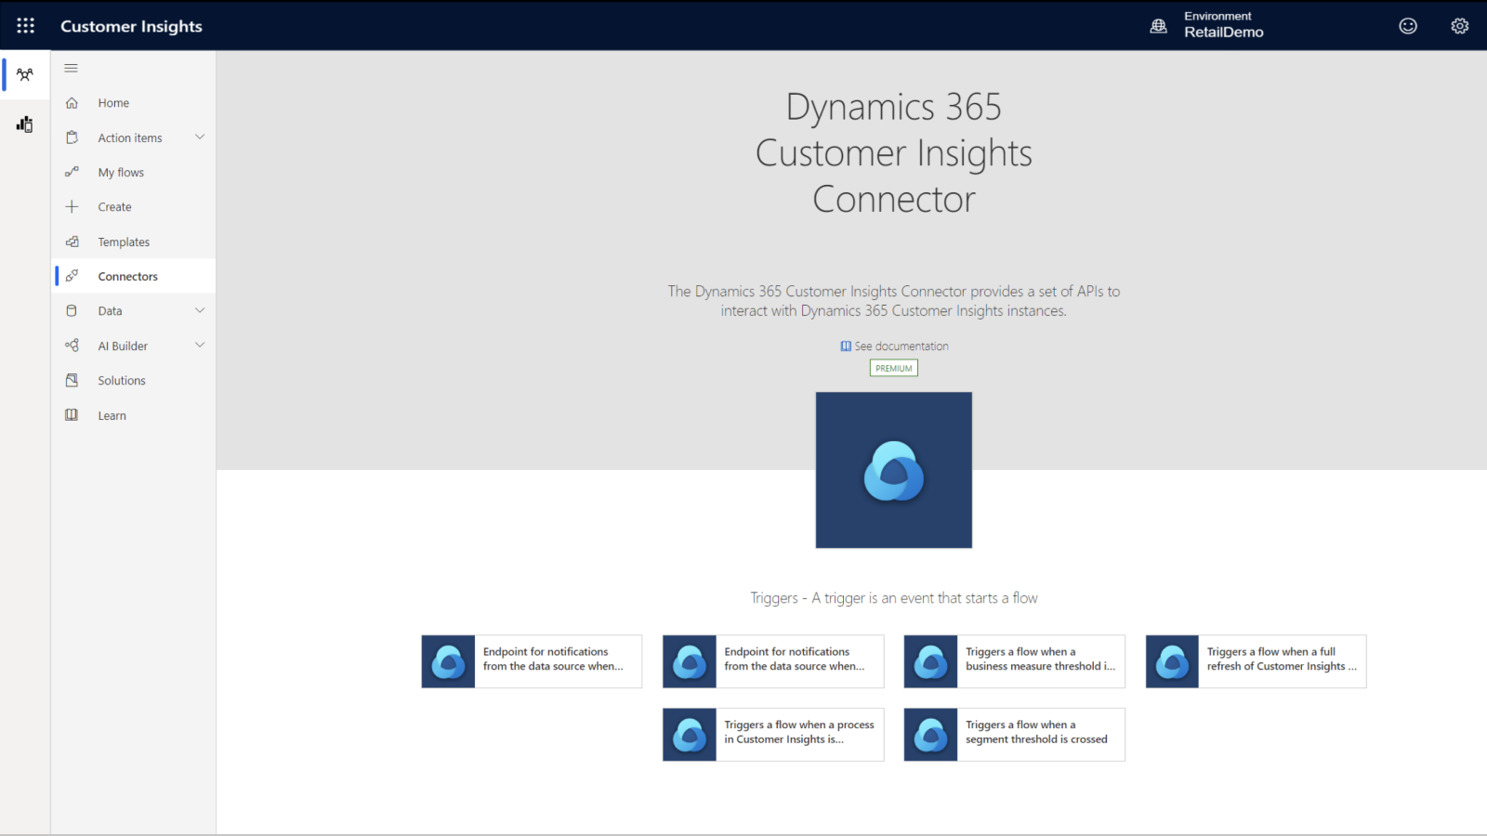The height and width of the screenshot is (836, 1487).
Task: Click icon of segment threshold trigger card
Action: coord(930,735)
